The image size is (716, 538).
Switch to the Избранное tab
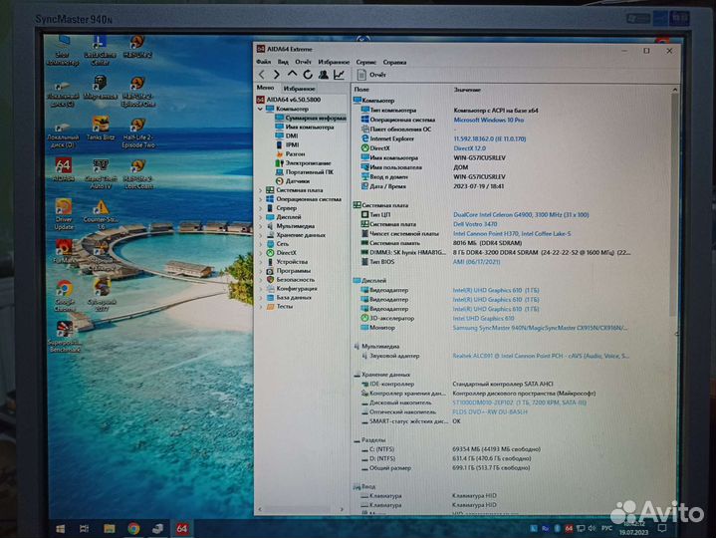(299, 88)
